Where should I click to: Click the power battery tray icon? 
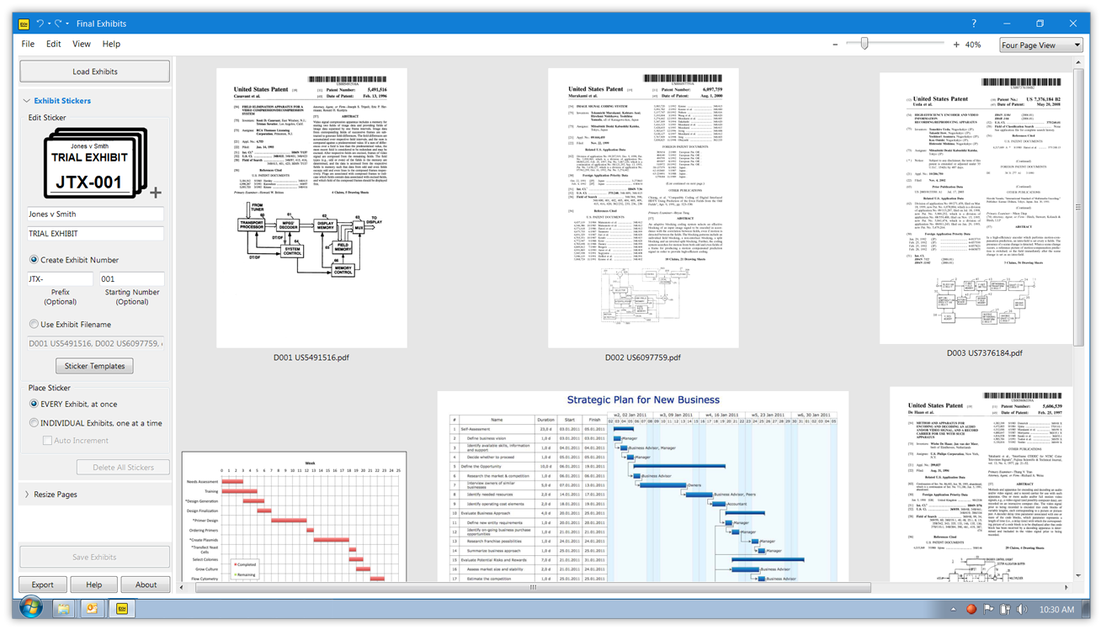1005,609
